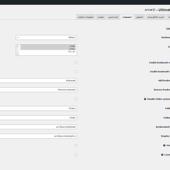Click the post types list scroll-up arrow
The width and height of the screenshot is (170, 170).
(18, 46)
